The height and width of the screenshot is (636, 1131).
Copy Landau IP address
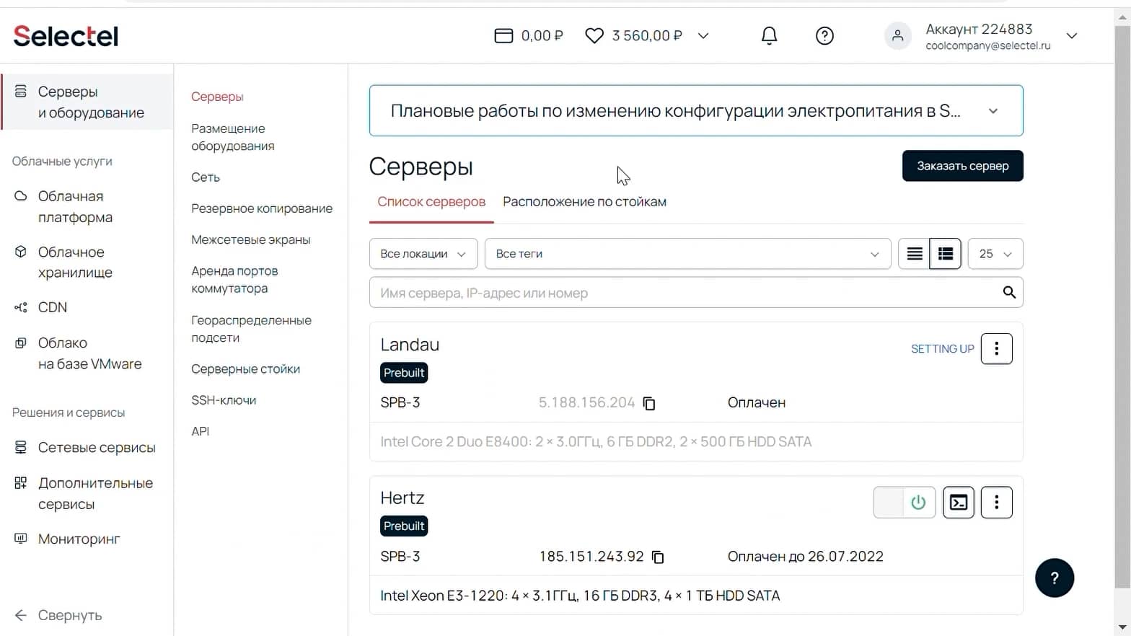coord(649,403)
